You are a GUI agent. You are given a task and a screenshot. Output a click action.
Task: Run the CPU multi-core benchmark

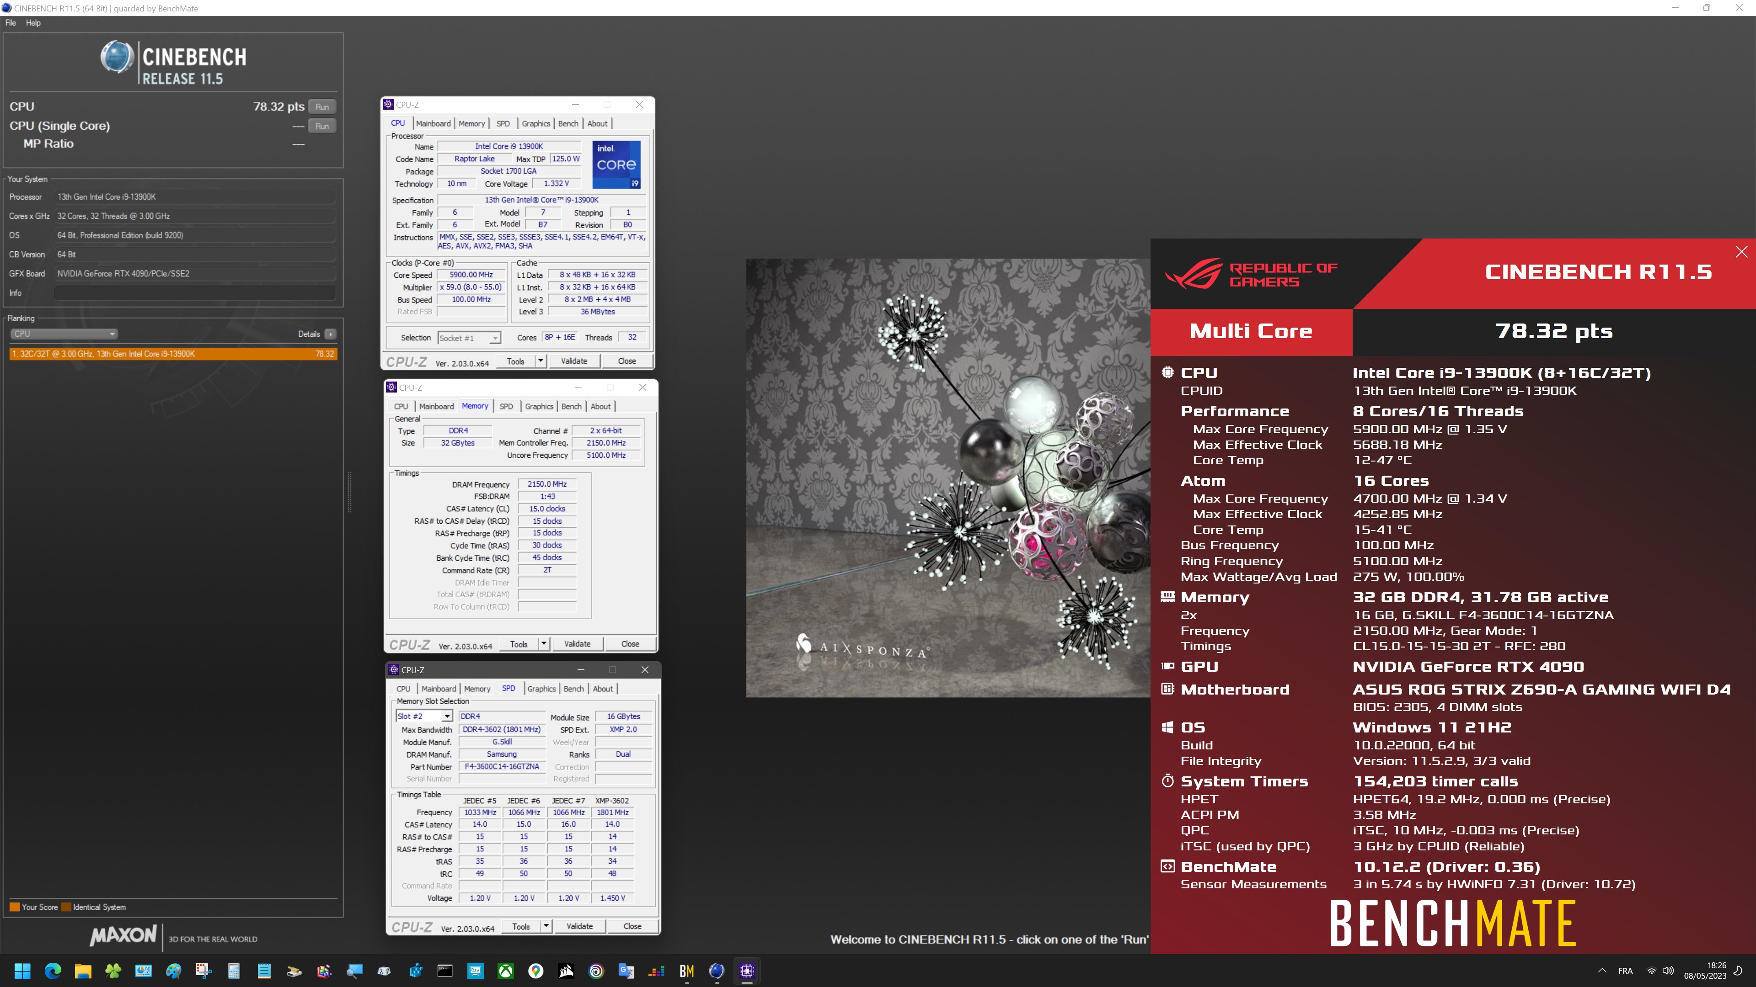(x=322, y=107)
